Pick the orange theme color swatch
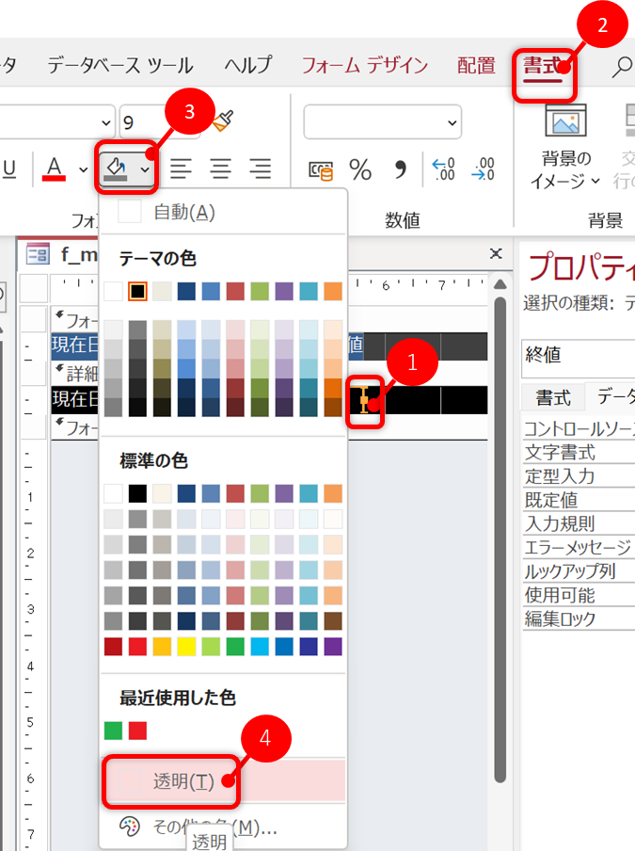635x851 pixels. coord(333,292)
